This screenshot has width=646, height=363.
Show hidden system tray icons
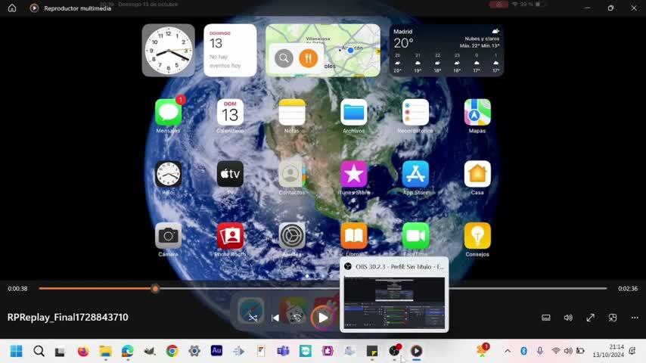point(508,351)
